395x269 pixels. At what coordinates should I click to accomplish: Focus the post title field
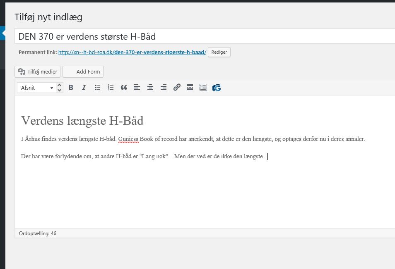tap(205, 36)
